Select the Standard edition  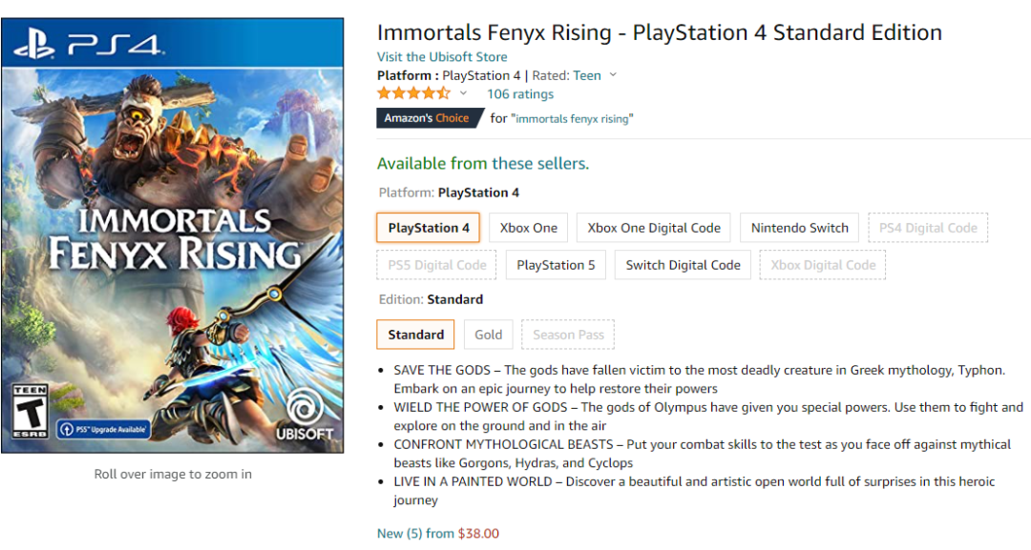click(415, 335)
